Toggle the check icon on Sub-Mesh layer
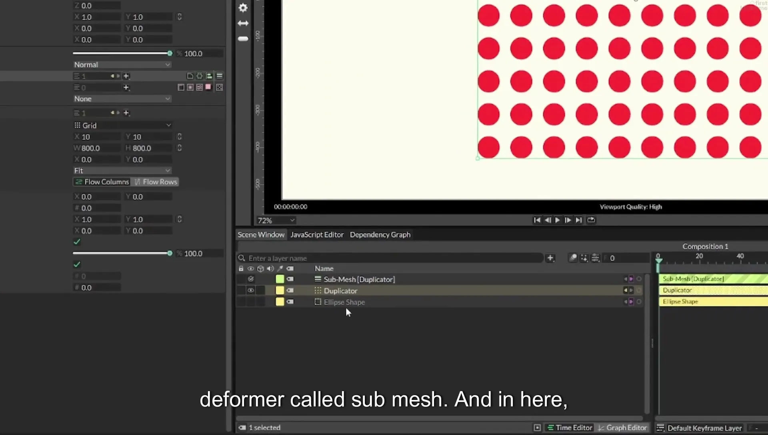The height and width of the screenshot is (435, 768). tap(250, 279)
